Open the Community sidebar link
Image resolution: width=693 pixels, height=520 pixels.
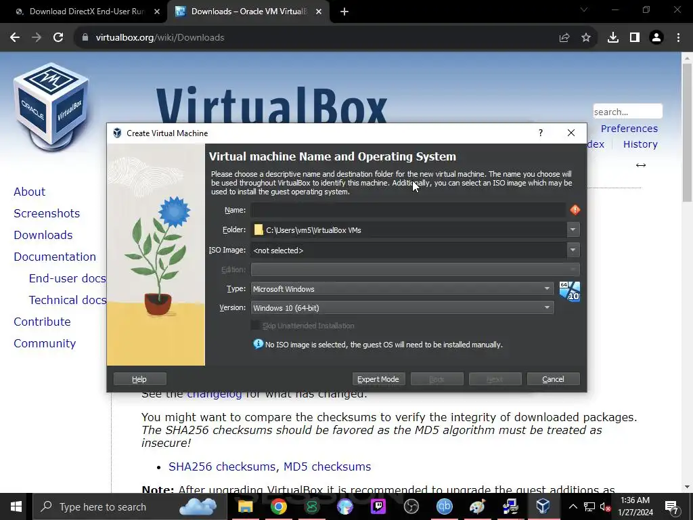pos(45,343)
